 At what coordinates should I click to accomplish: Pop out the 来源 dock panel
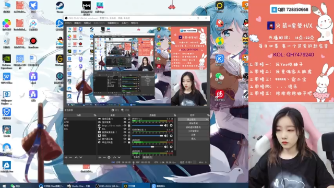[129, 115]
